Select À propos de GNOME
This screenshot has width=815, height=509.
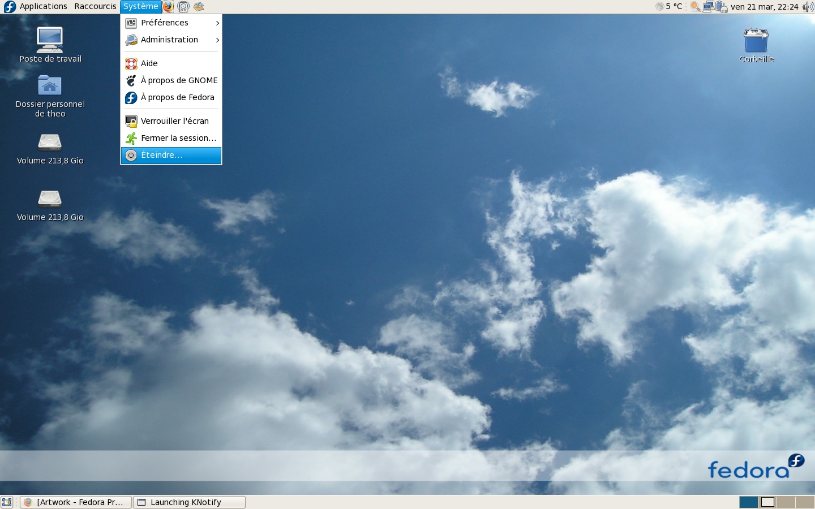click(x=171, y=80)
